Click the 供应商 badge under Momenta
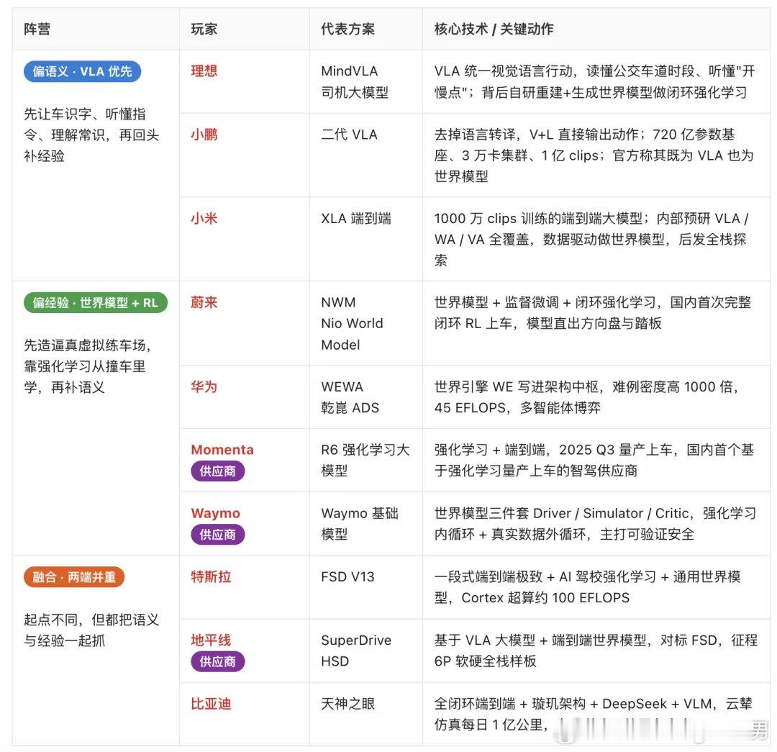This screenshot has height=752, width=777. point(217,471)
